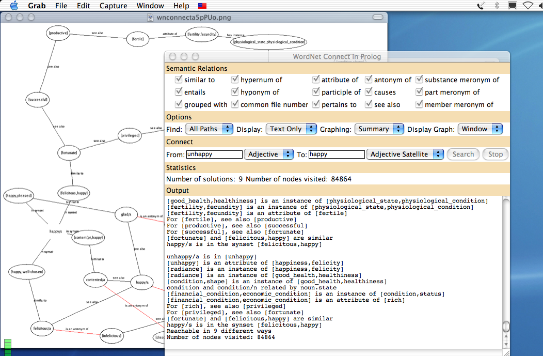Click the Displays menu bar icon
Screen dimensions: 543x356
tap(512, 6)
